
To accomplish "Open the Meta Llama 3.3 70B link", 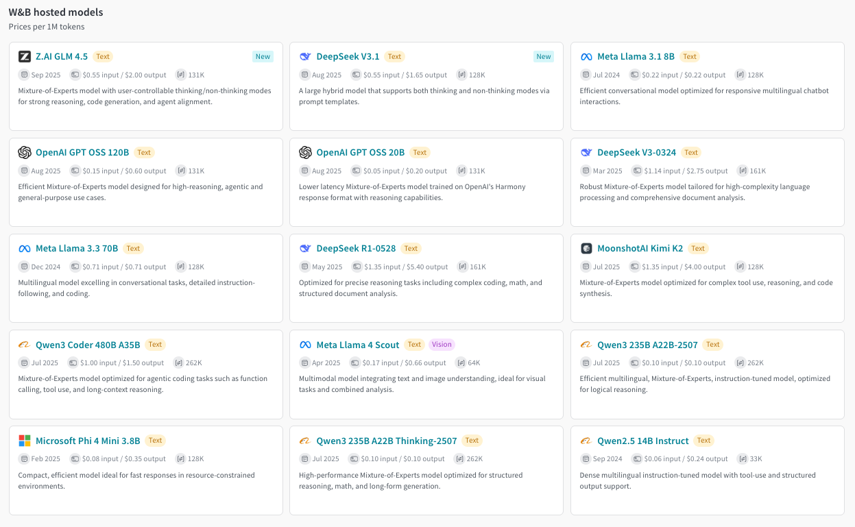I will pos(77,249).
